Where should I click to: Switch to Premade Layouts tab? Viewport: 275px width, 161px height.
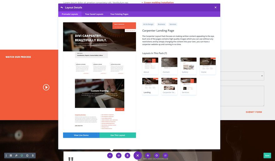[x=70, y=14]
